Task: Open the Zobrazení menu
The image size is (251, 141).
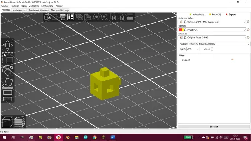Action: click(34, 6)
